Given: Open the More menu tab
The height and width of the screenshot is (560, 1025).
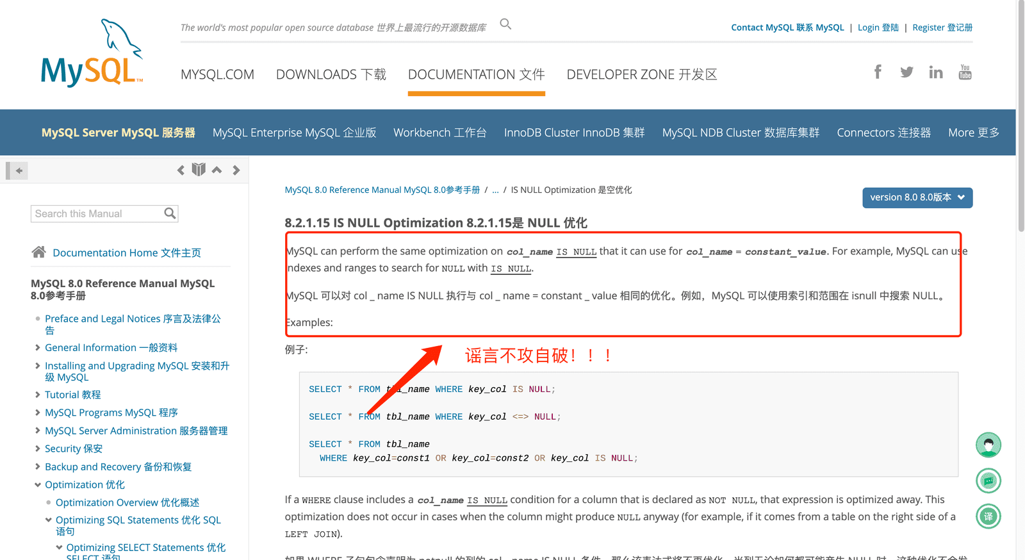Looking at the screenshot, I should pyautogui.click(x=974, y=133).
